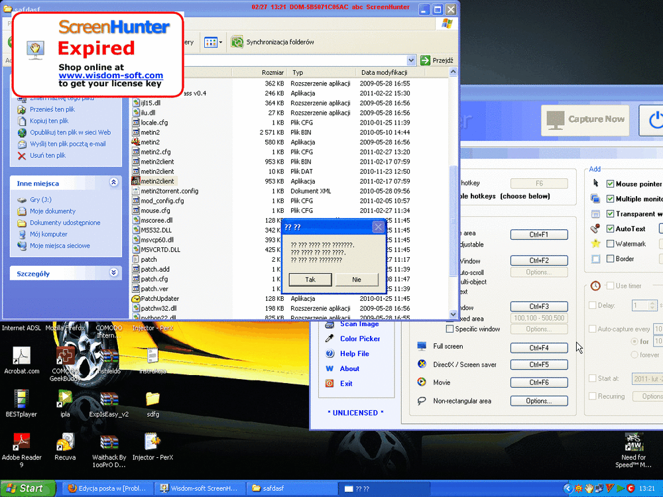The image size is (663, 497).
Task: Click file list scrollbar up arrow
Action: click(x=453, y=72)
